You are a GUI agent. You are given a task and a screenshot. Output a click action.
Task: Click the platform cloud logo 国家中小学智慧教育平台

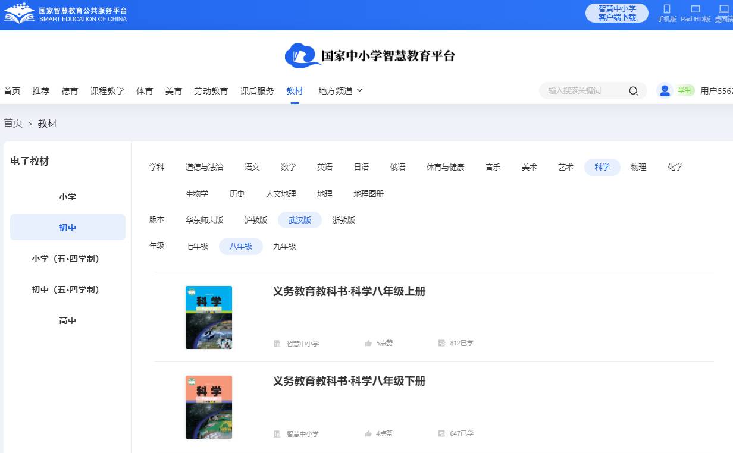(370, 56)
